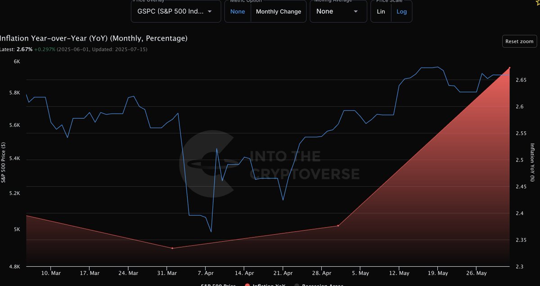
Task: Set price scale to Lin
Action: (381, 12)
